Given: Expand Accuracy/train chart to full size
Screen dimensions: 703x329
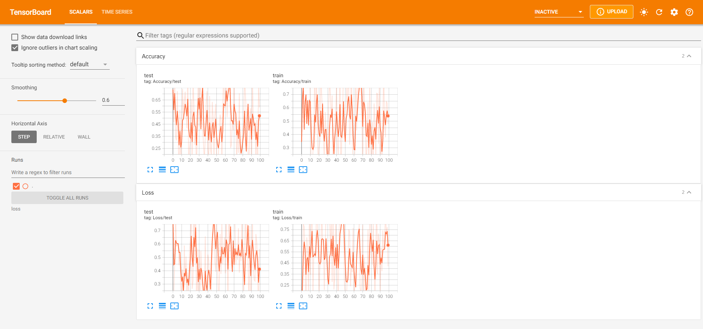Looking at the screenshot, I should (x=279, y=170).
